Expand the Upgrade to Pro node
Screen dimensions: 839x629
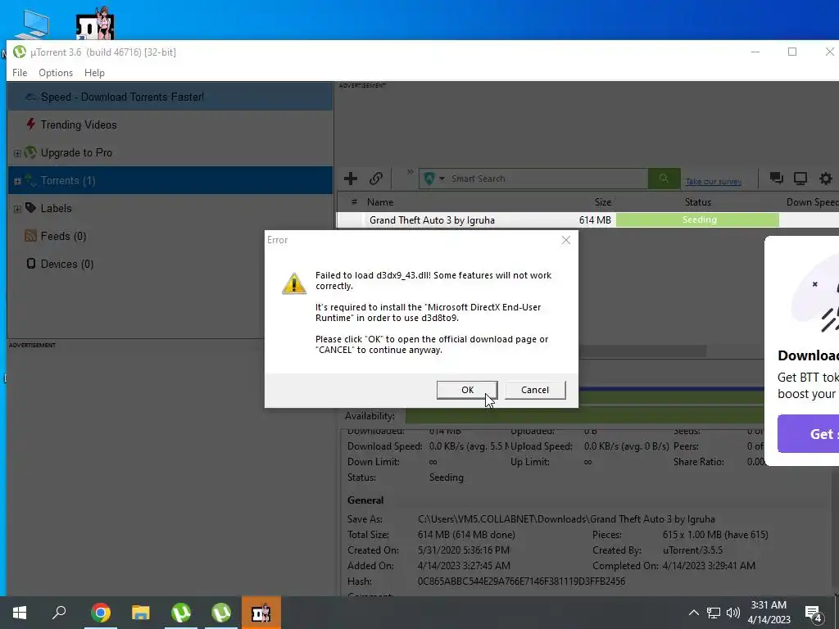click(x=17, y=153)
